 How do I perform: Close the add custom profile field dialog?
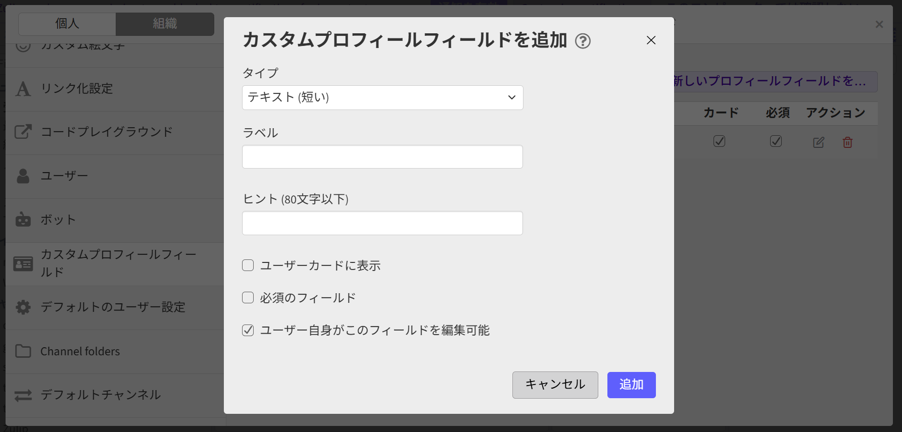click(x=651, y=40)
